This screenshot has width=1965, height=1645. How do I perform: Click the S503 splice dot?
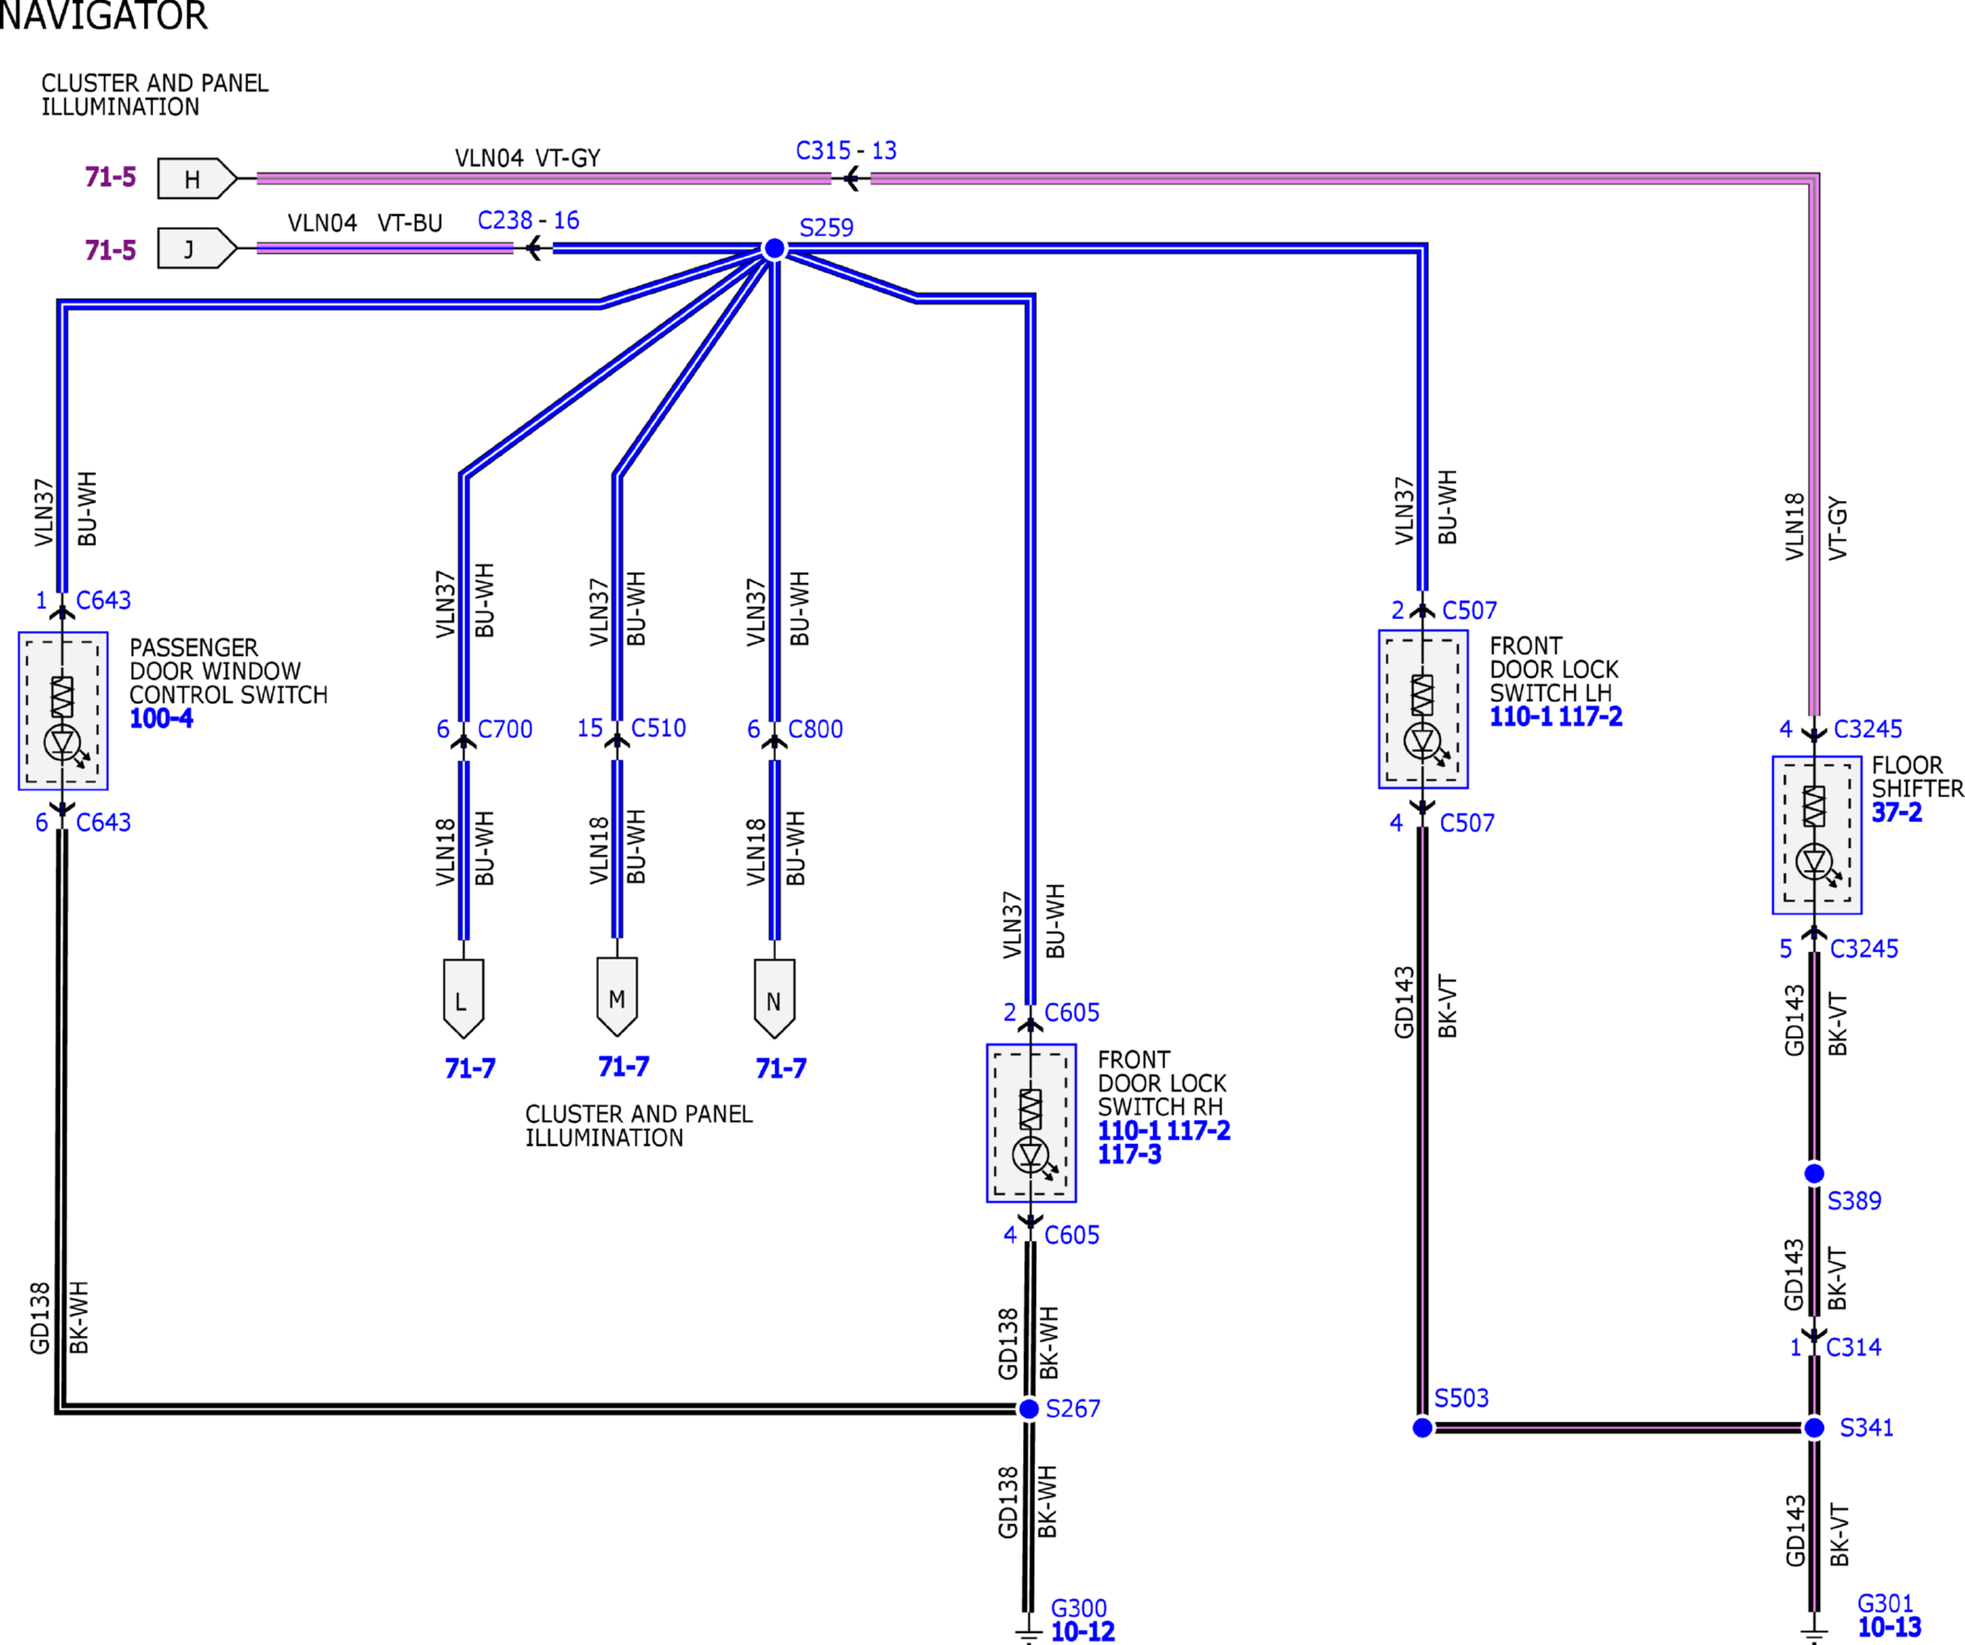coord(1423,1428)
